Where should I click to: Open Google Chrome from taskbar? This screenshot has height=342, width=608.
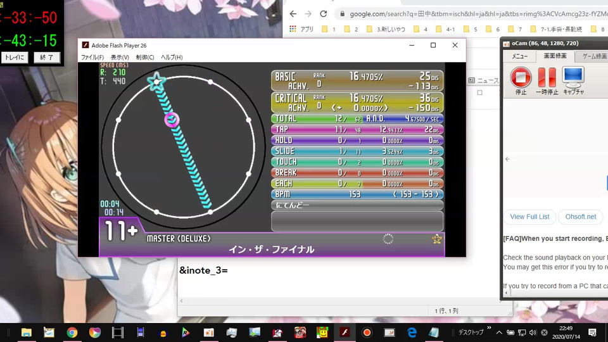72,332
